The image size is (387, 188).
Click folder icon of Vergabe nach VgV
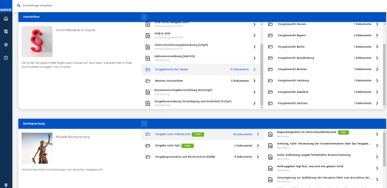point(148,145)
